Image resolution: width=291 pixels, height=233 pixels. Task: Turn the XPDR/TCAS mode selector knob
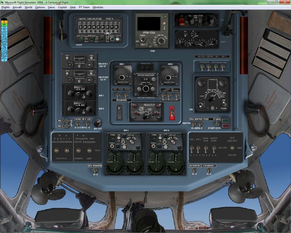pos(161,41)
